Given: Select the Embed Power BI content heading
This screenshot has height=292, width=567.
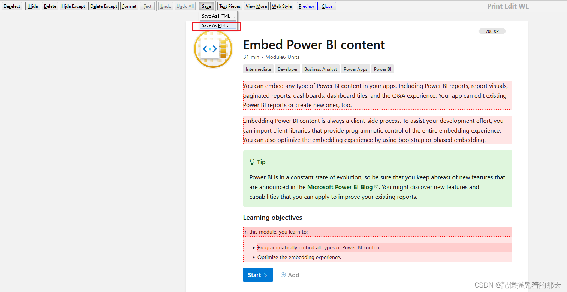Looking at the screenshot, I should pos(314,45).
